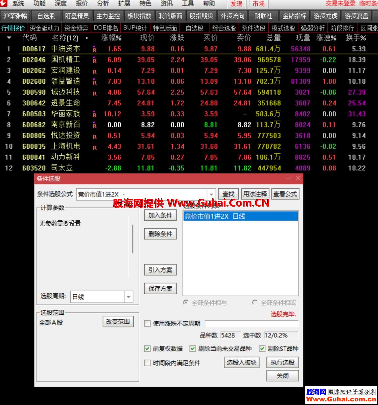Toggle 时间段内满足条件 checkbox
The image size is (378, 405).
pyautogui.click(x=147, y=363)
